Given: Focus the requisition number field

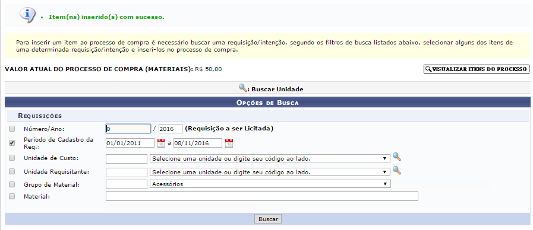Looking at the screenshot, I should (128, 129).
